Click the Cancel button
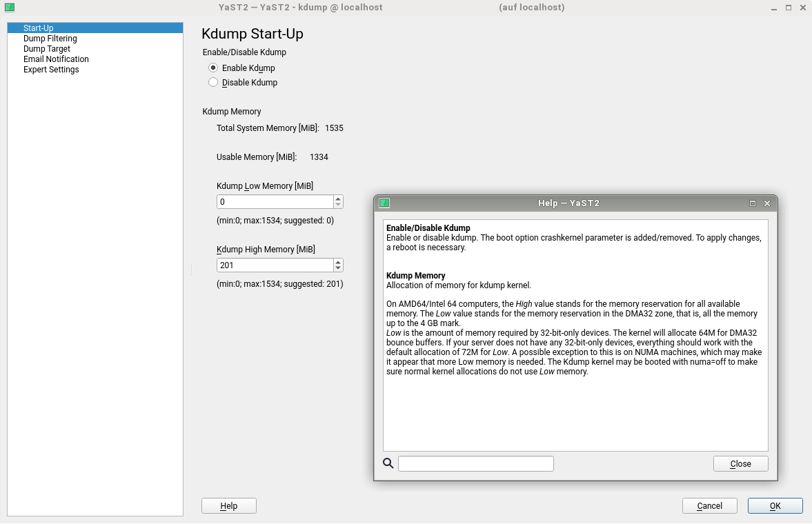The height and width of the screenshot is (524, 812). pyautogui.click(x=709, y=506)
